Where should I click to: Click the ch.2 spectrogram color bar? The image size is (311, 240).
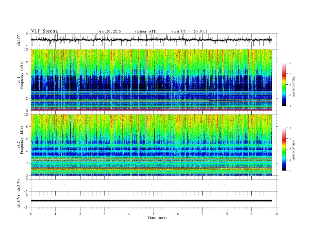tap(284, 149)
